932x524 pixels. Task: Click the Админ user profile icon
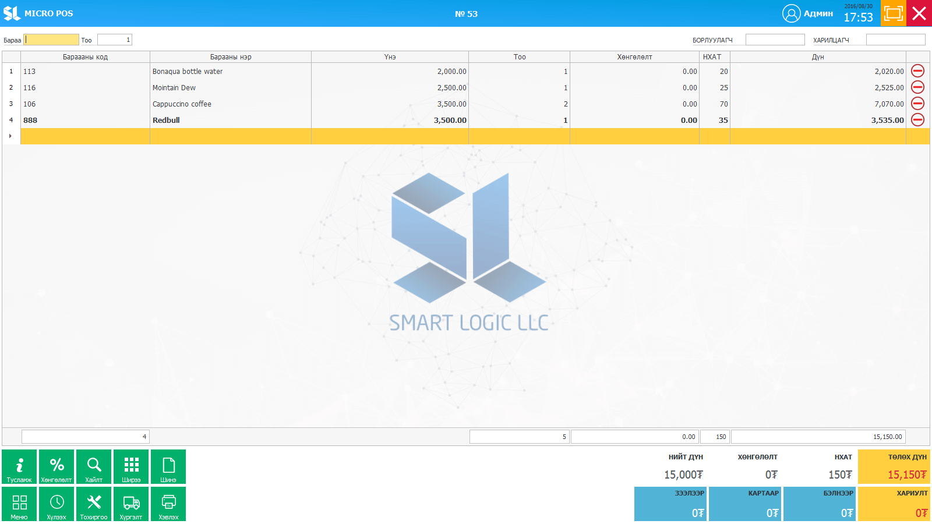pyautogui.click(x=791, y=13)
